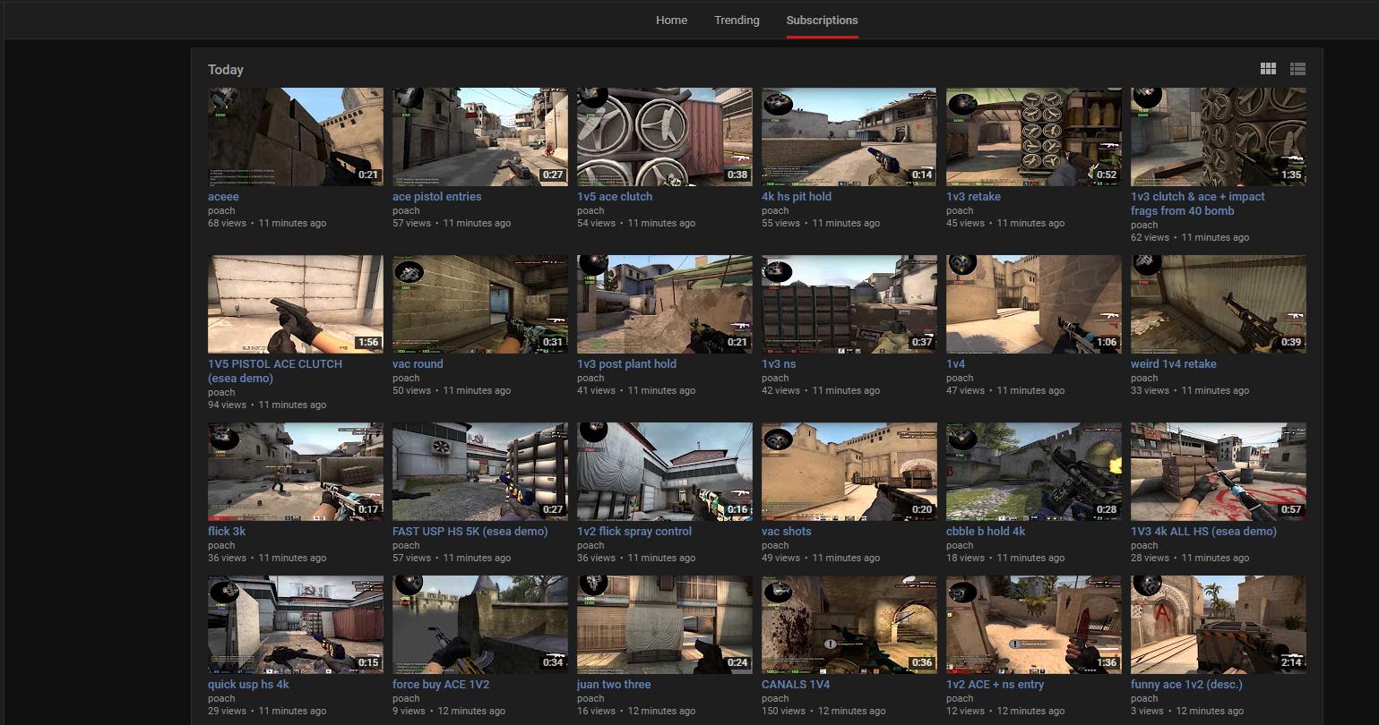This screenshot has width=1379, height=725.
Task: Click 'funny ace 1v2 (desc.)' title link
Action: 1186,685
